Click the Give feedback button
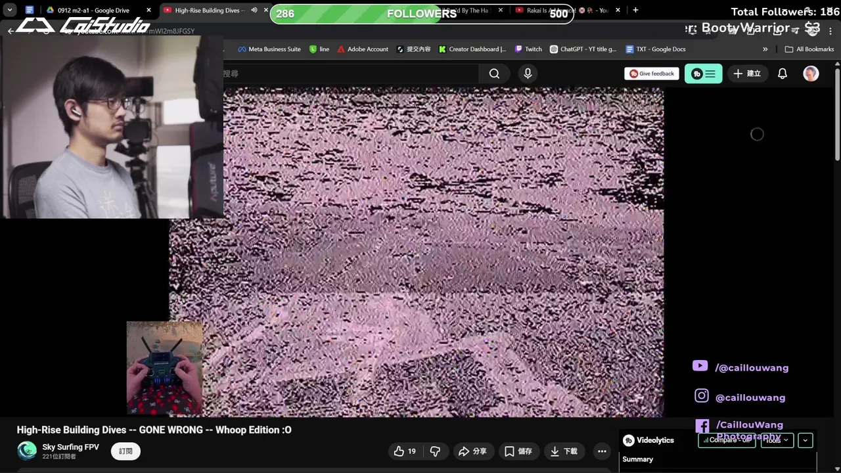Screen dimensions: 841x473 click(x=652, y=74)
